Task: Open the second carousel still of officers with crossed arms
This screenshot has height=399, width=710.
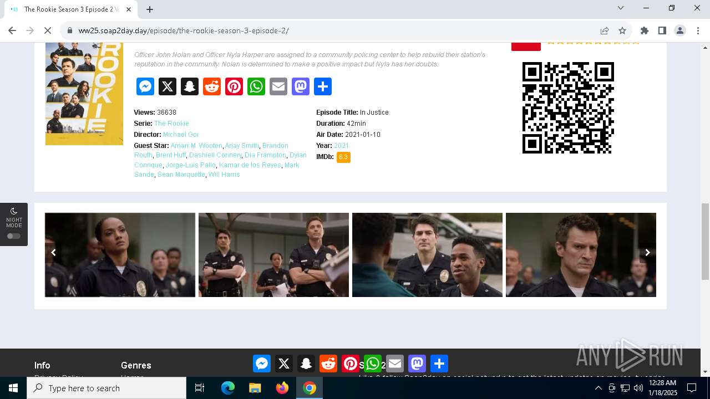Action: pos(273,255)
